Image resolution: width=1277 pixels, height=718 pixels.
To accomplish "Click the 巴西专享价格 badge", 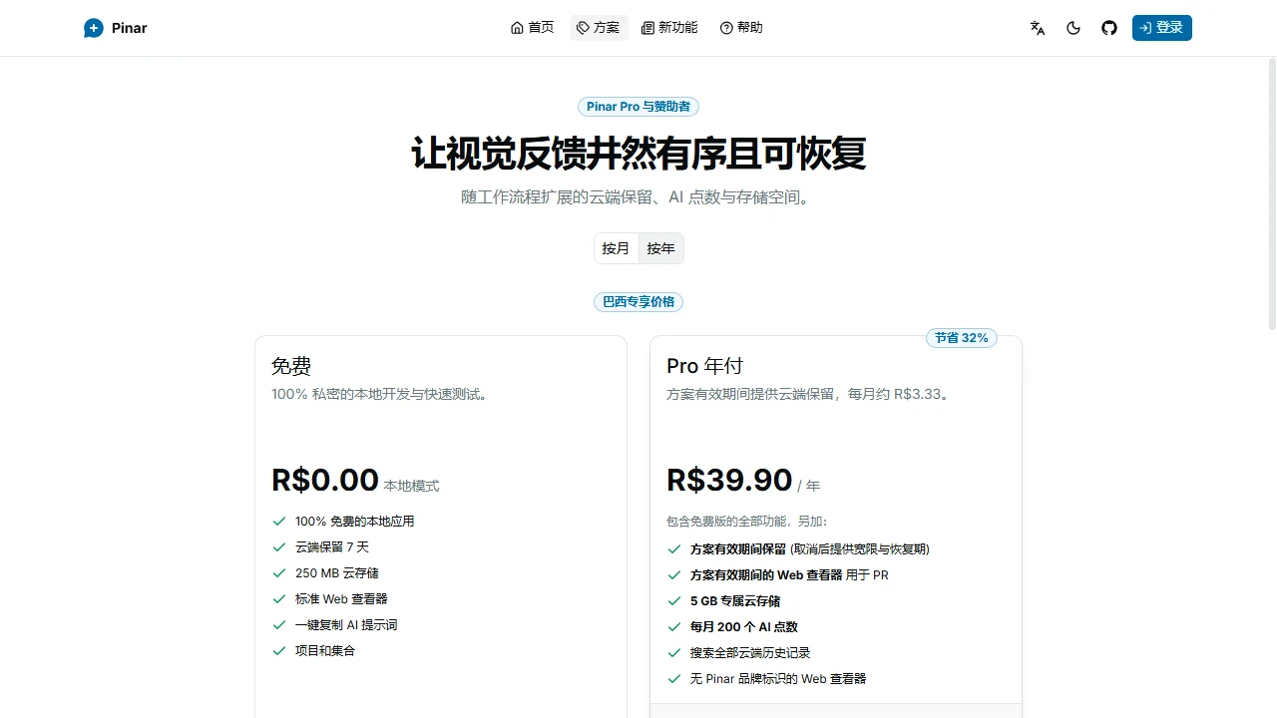I will 638,301.
